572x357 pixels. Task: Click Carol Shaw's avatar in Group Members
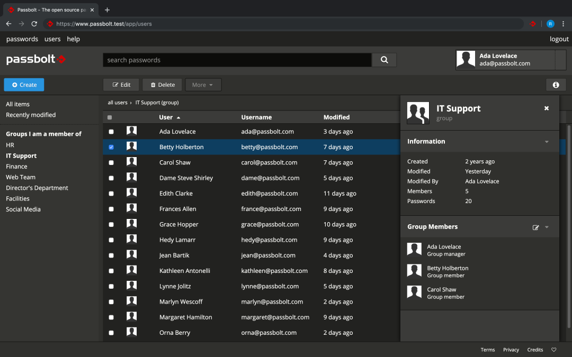pos(414,292)
